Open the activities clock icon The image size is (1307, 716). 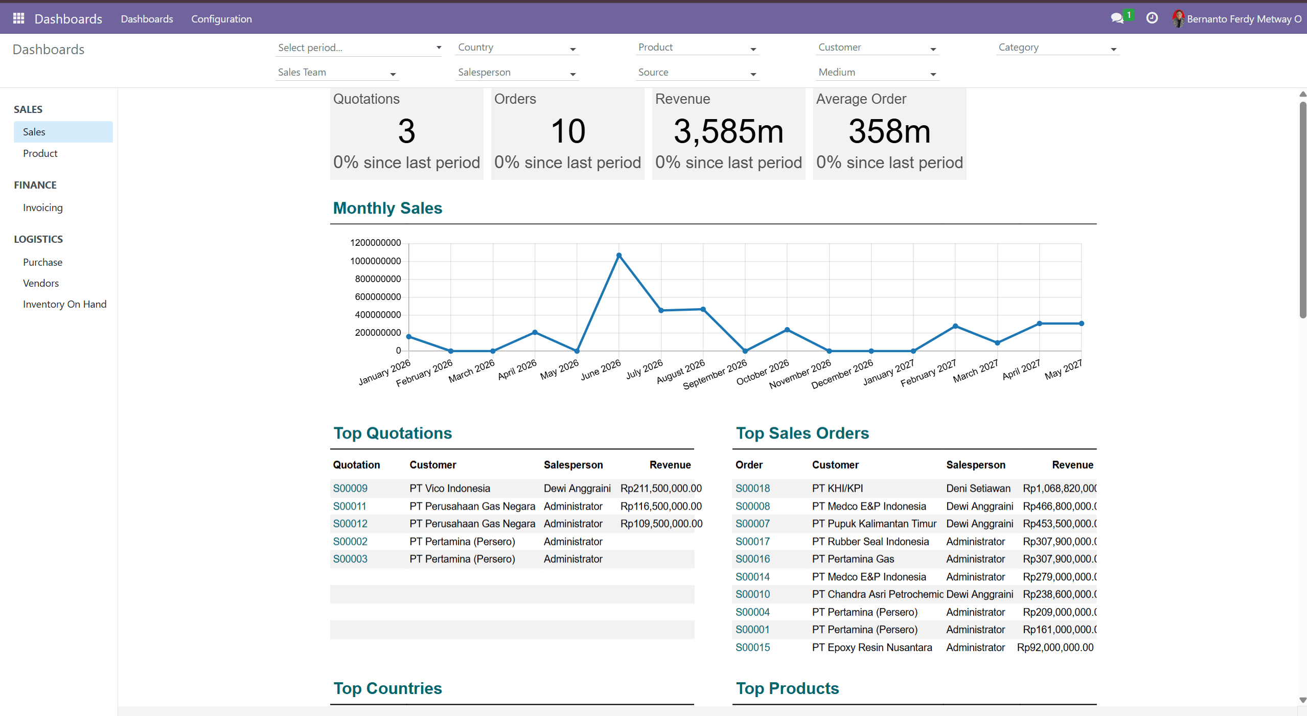(1152, 18)
